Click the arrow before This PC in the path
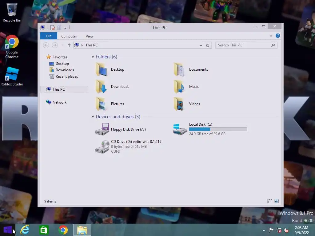The width and height of the screenshot is (315, 236). pyautogui.click(x=82, y=45)
